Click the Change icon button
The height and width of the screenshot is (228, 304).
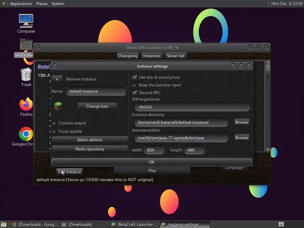point(97,106)
